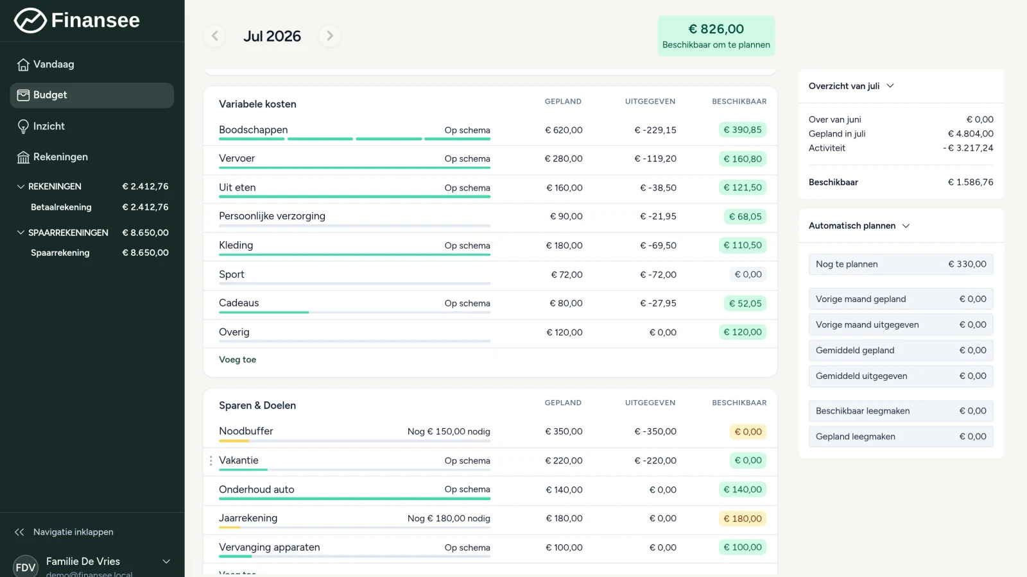Viewport: 1027px width, 577px height.
Task: Click Gemiddeld uitgegeven button
Action: point(901,376)
